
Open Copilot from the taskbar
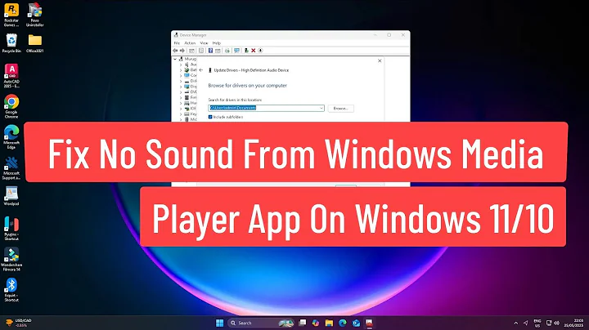[x=316, y=323]
